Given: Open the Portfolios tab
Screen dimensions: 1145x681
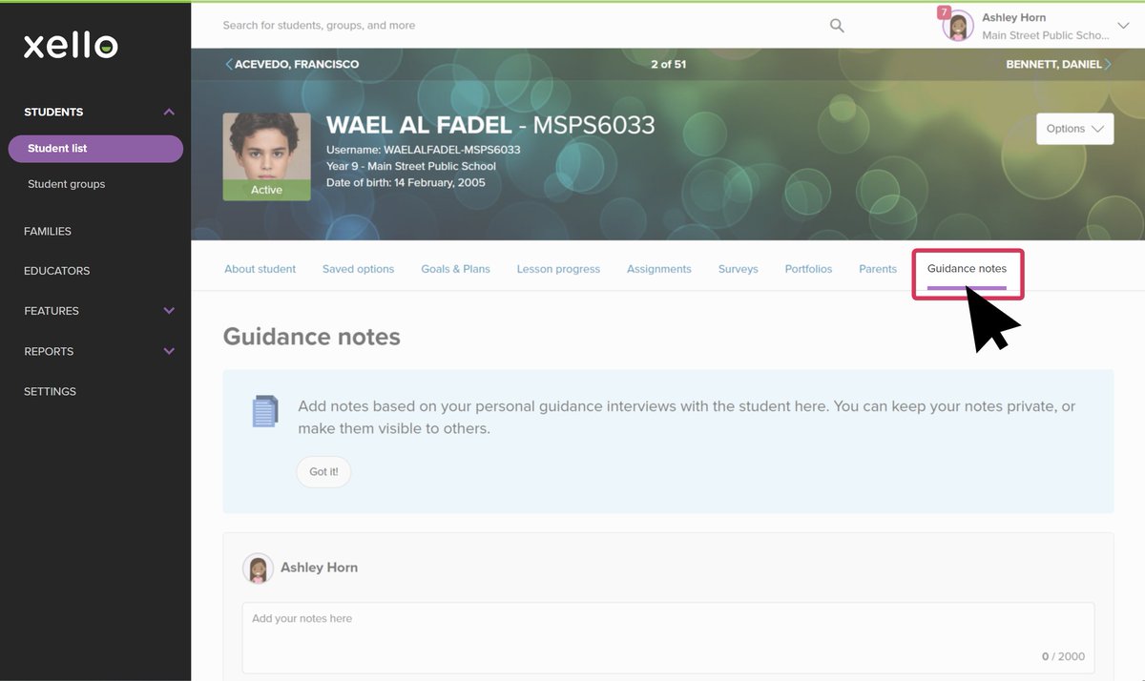Looking at the screenshot, I should [808, 269].
